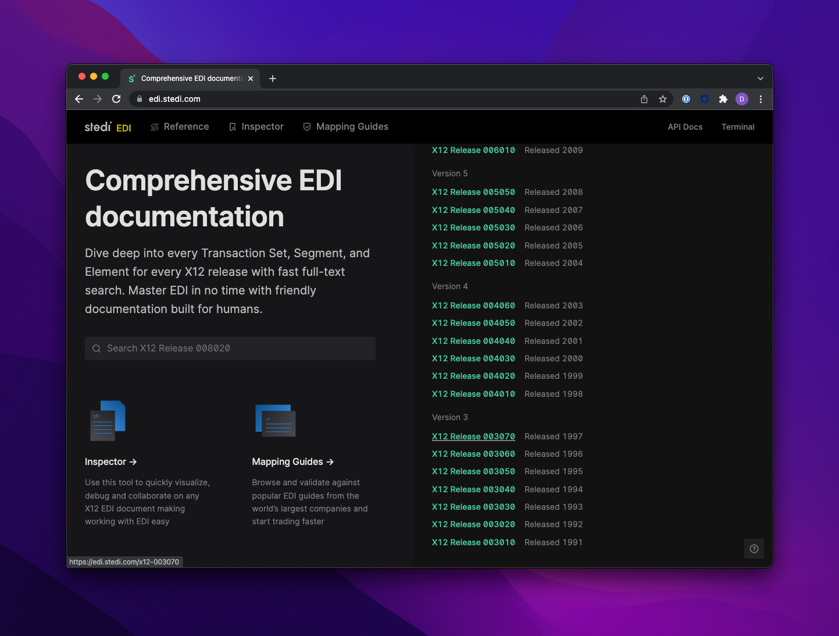Click the help question mark button
839x636 pixels.
tap(754, 549)
